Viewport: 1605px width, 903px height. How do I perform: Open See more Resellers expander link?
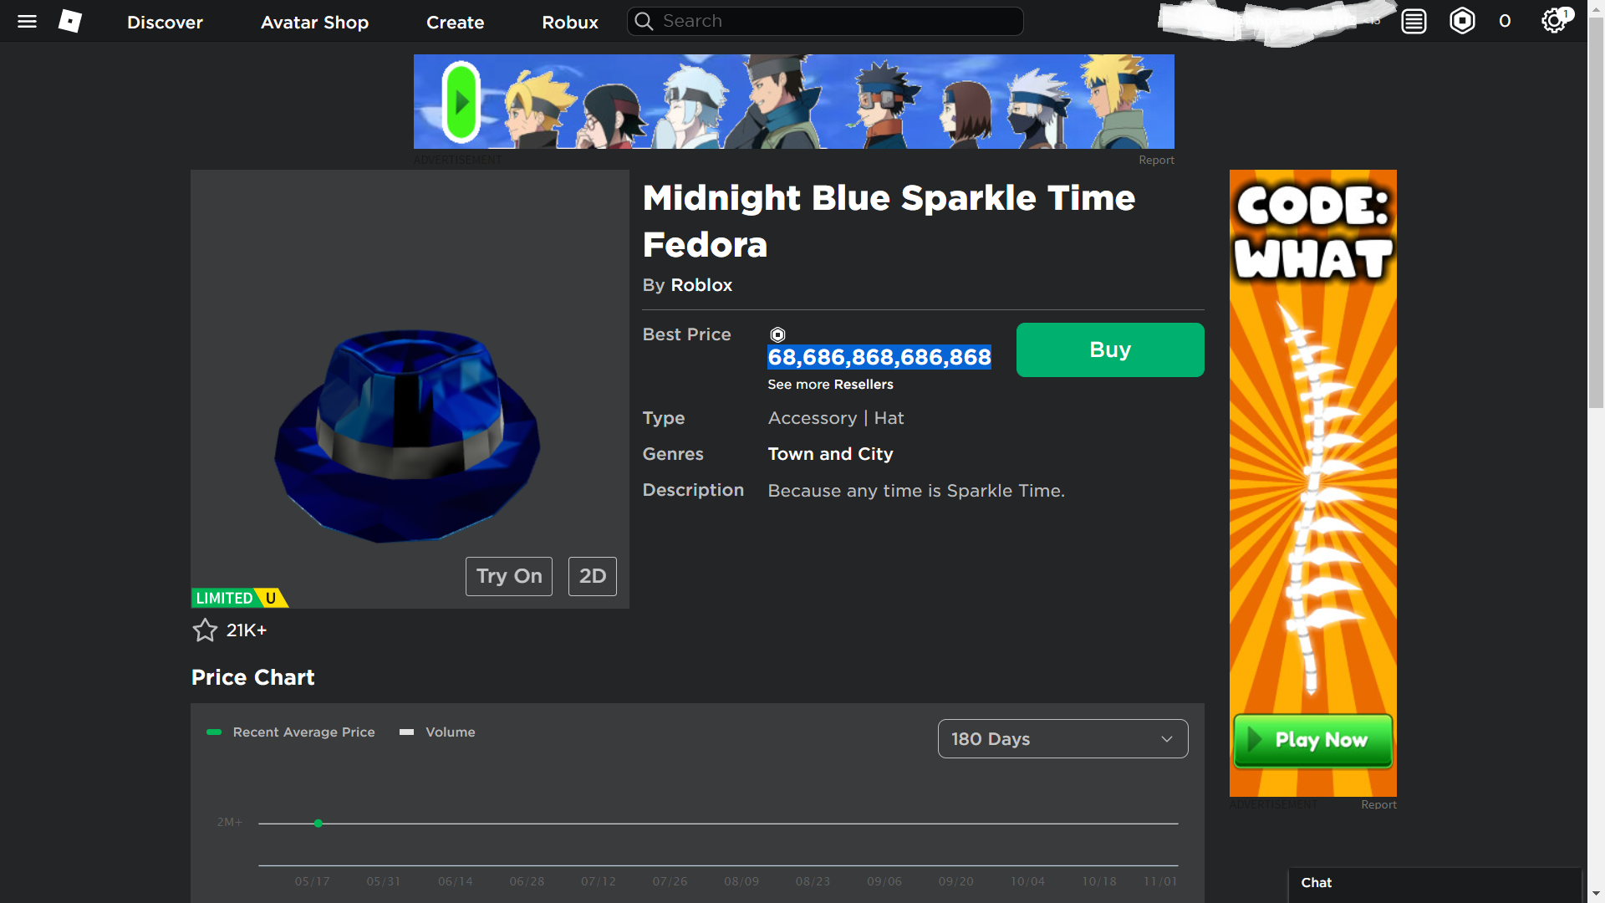coord(829,384)
